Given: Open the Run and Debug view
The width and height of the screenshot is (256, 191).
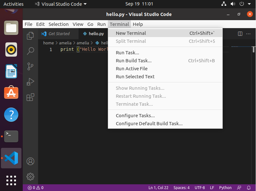Looking at the screenshot, I should point(30,82).
